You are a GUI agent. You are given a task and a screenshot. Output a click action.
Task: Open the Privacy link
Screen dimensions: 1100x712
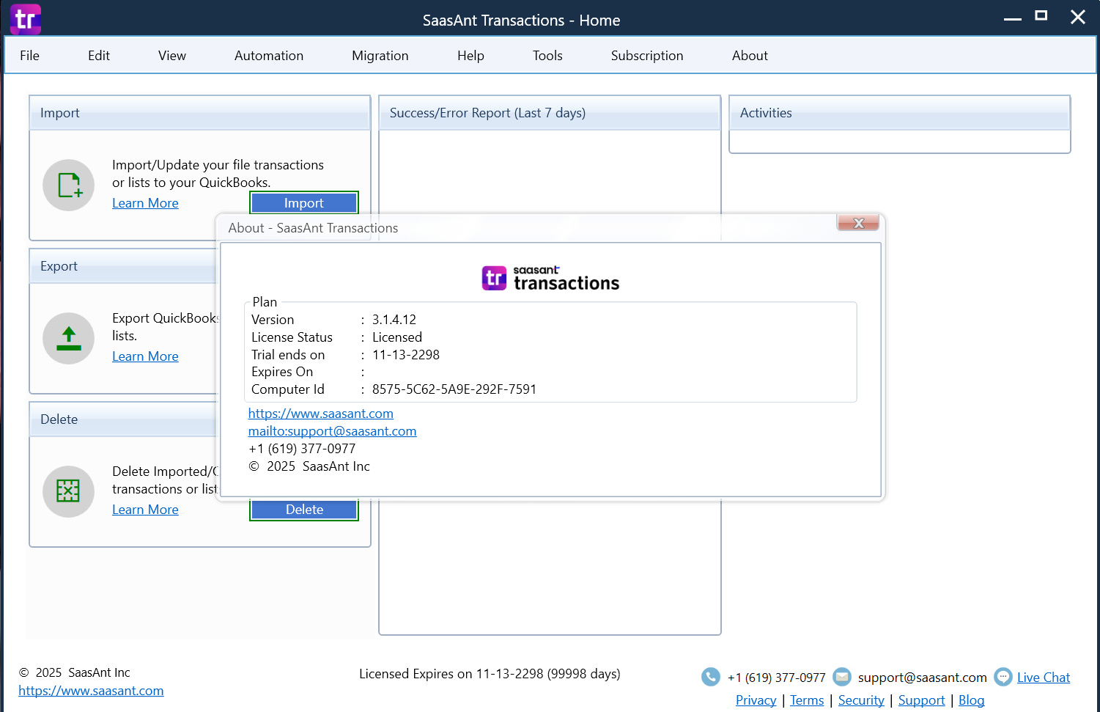pos(756,700)
